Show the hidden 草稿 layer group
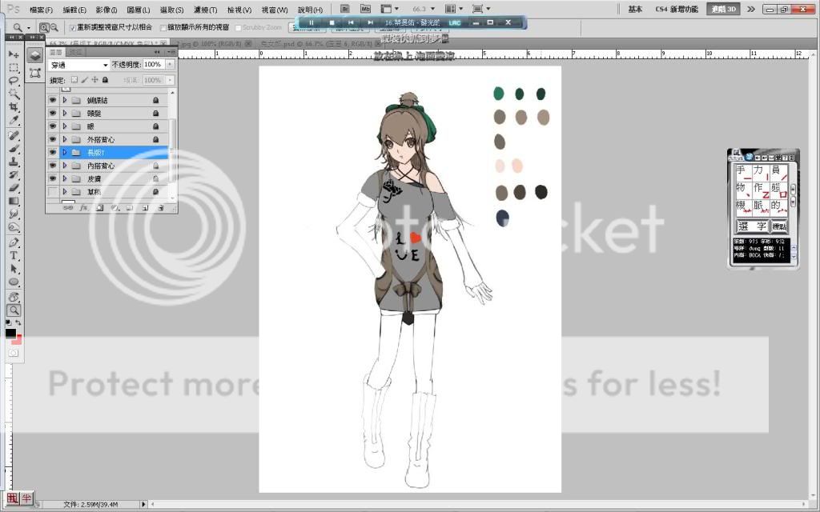The height and width of the screenshot is (512, 820). [53, 192]
